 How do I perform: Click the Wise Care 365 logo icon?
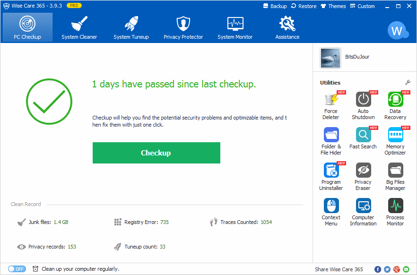(x=6, y=6)
